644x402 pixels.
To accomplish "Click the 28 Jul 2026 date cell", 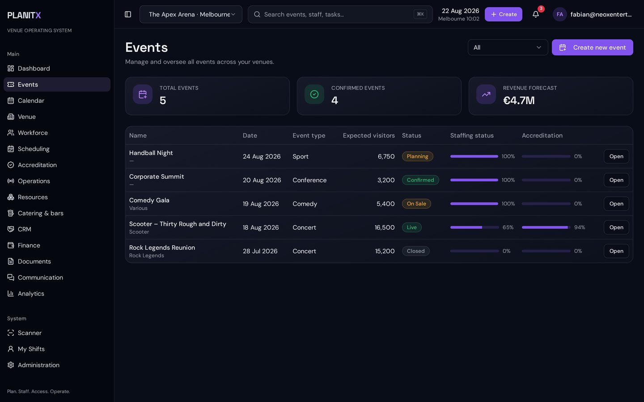I will coord(260,251).
